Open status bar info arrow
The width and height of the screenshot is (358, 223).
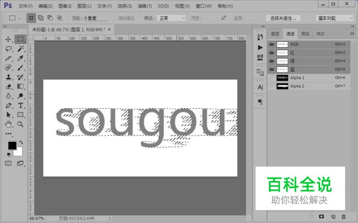110,218
